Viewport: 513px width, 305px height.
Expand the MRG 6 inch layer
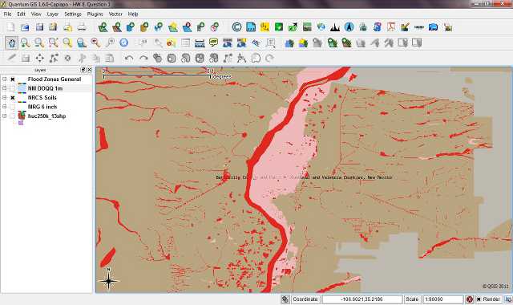(5, 107)
